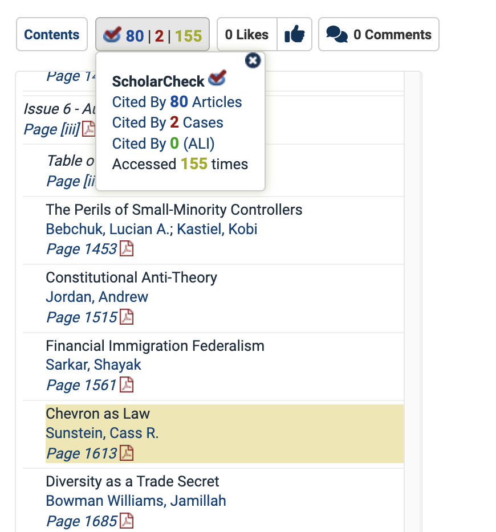Open author Bebchuk, Lucian A.
This screenshot has height=532, width=496.
pyautogui.click(x=109, y=229)
